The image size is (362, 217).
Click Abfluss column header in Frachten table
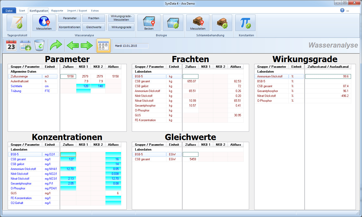(236, 67)
